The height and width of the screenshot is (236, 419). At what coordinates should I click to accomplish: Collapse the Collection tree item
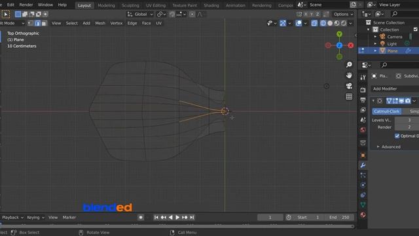coord(369,29)
